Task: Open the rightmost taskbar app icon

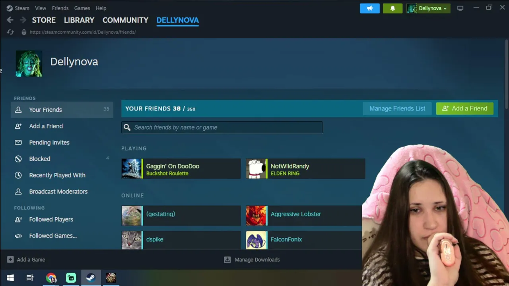Action: (111, 278)
